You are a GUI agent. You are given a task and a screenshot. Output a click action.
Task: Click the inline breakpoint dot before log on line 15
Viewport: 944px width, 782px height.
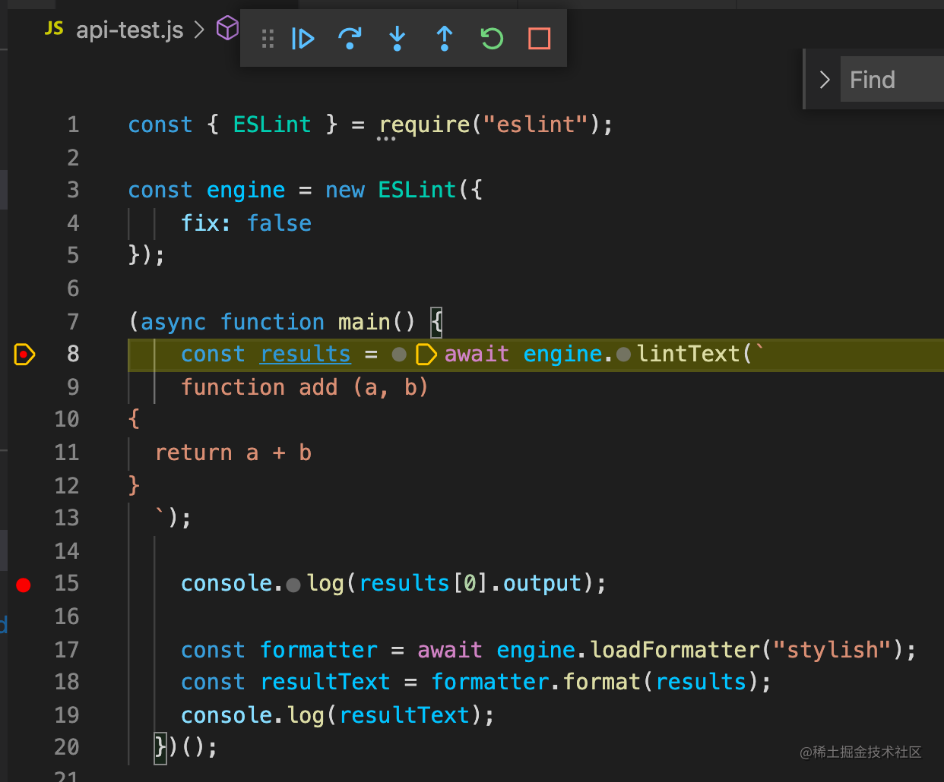(x=293, y=585)
